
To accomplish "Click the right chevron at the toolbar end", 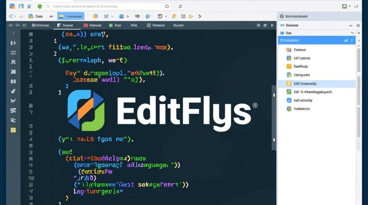I will click(x=200, y=16).
